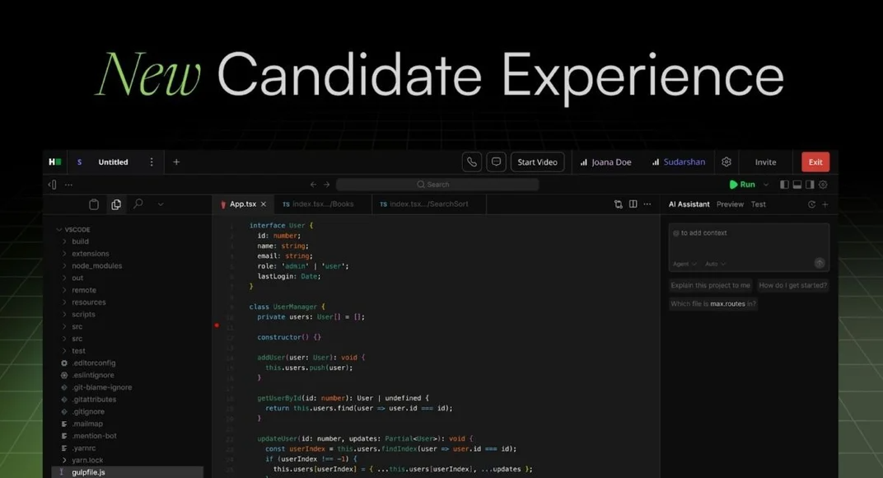
Task: Open the Auto model dropdown
Action: pyautogui.click(x=716, y=264)
